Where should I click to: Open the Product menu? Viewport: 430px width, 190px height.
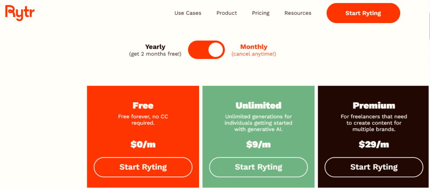(226, 13)
